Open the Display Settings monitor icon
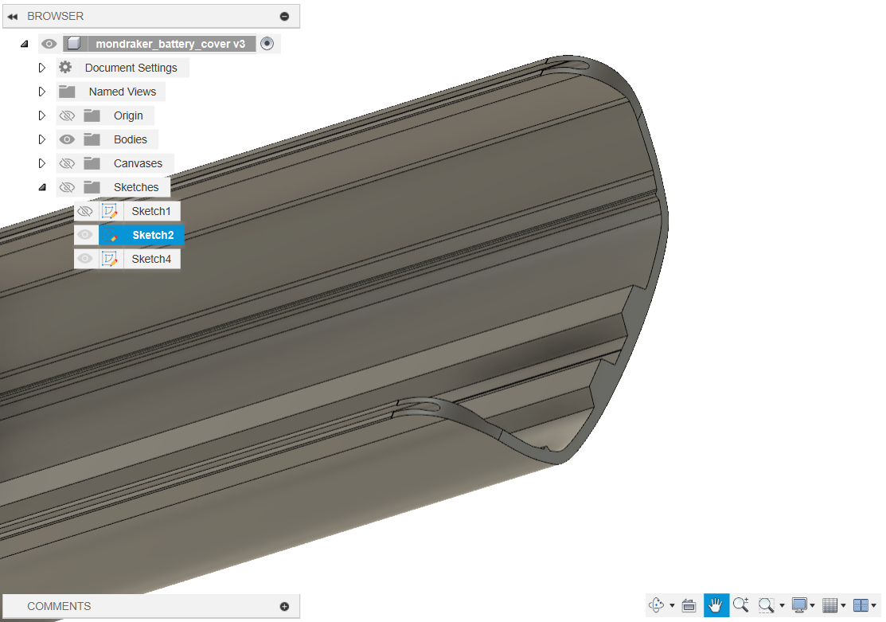 click(799, 605)
